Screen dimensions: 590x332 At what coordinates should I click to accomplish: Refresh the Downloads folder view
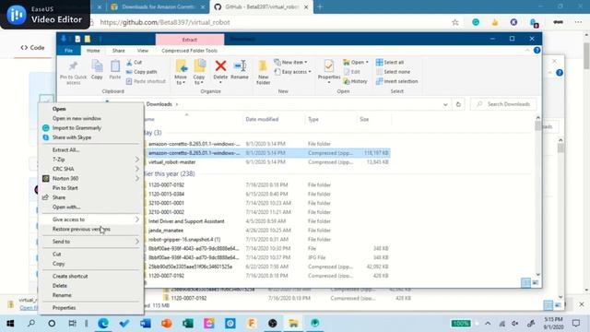[458, 104]
